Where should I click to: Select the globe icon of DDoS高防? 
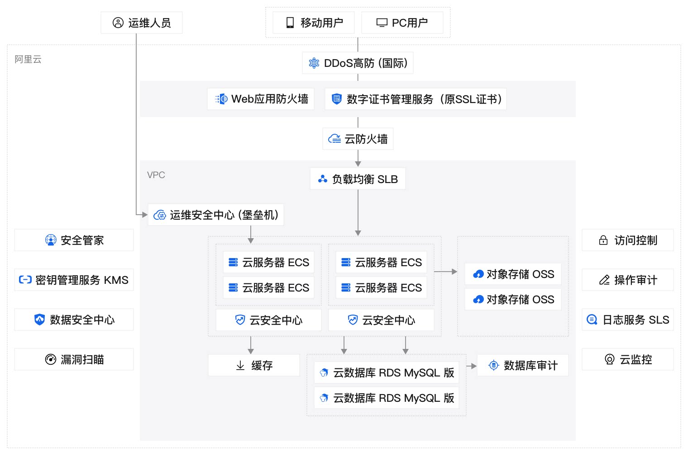pos(314,63)
